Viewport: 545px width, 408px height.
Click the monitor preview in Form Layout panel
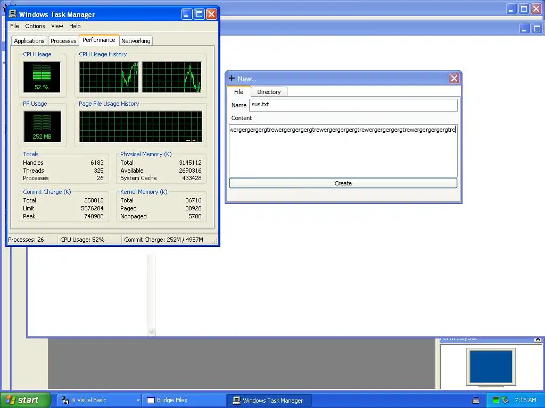[491, 367]
